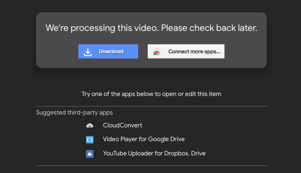Open Connect more apps button
301x173 pixels.
pyautogui.click(x=186, y=51)
